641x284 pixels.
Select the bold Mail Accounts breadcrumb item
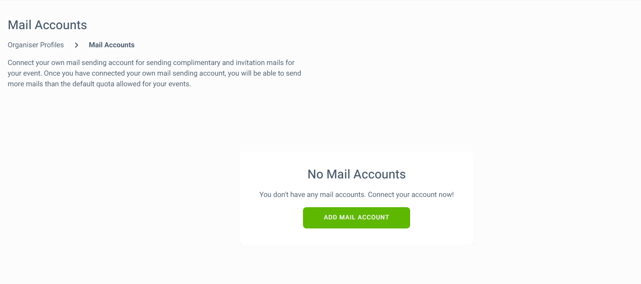coord(111,45)
